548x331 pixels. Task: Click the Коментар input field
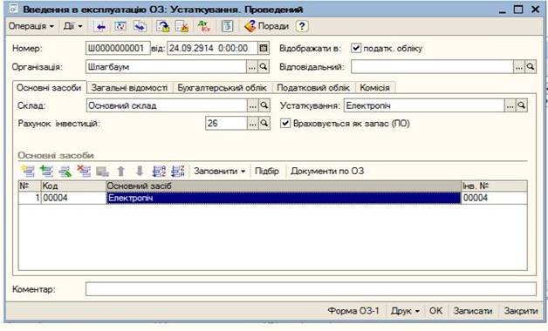pyautogui.click(x=311, y=289)
